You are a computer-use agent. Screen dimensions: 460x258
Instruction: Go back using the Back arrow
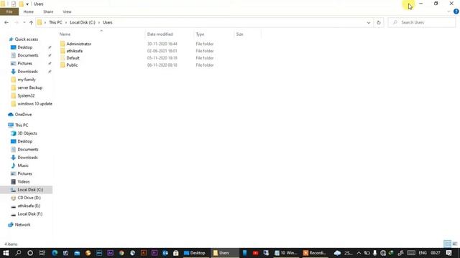click(x=6, y=22)
